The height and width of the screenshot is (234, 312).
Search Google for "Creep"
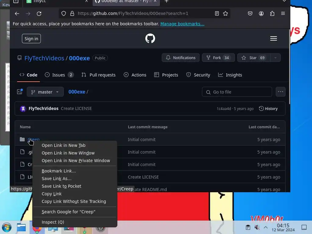click(75, 212)
